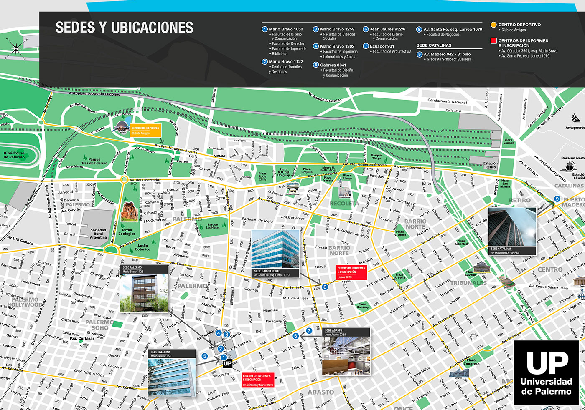Click the PALERMO SOHO label
This screenshot has width=585, height=410.
pyautogui.click(x=100, y=325)
